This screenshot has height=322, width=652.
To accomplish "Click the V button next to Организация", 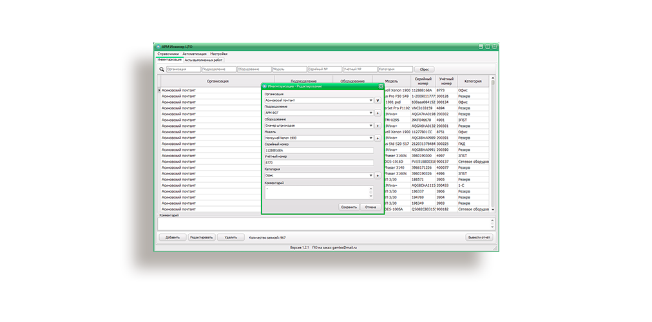I will point(378,100).
